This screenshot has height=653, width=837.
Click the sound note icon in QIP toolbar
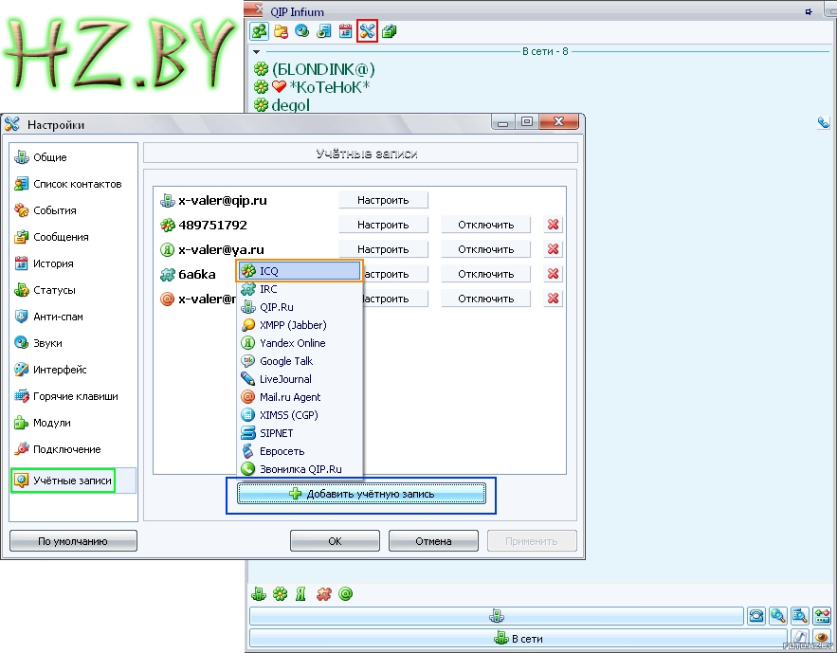click(323, 31)
